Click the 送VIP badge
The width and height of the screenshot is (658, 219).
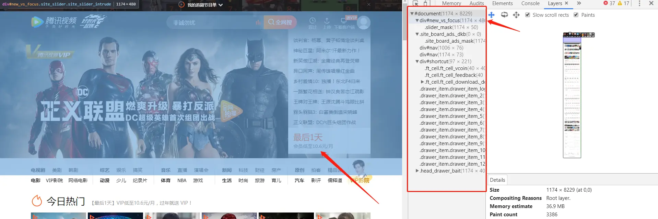click(x=351, y=18)
